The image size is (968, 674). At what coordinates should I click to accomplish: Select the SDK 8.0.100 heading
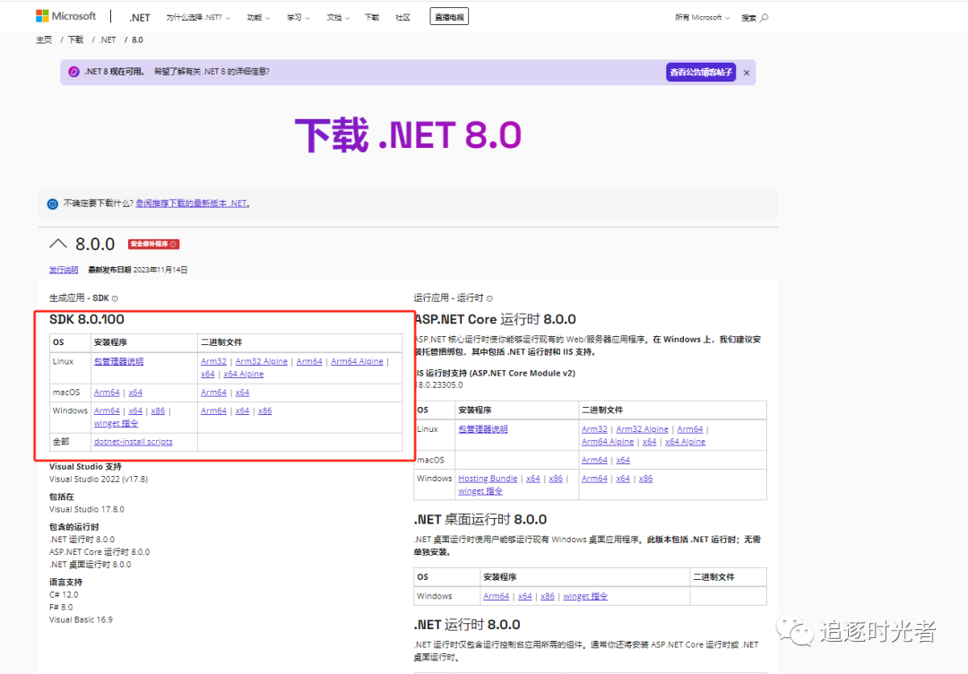87,319
